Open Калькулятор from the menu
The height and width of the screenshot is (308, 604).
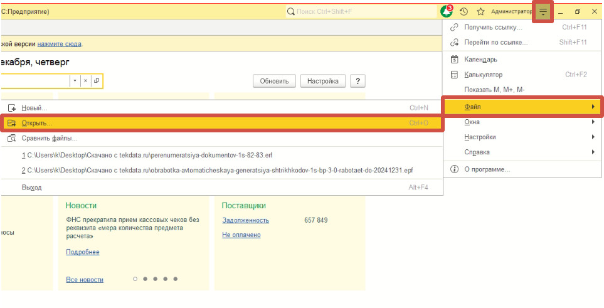tap(522, 75)
